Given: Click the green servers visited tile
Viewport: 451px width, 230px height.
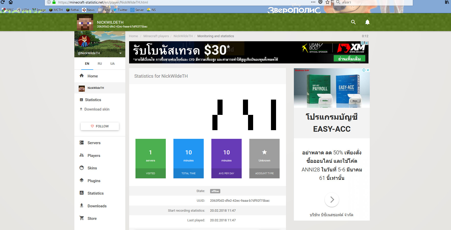Looking at the screenshot, I should pyautogui.click(x=151, y=158).
